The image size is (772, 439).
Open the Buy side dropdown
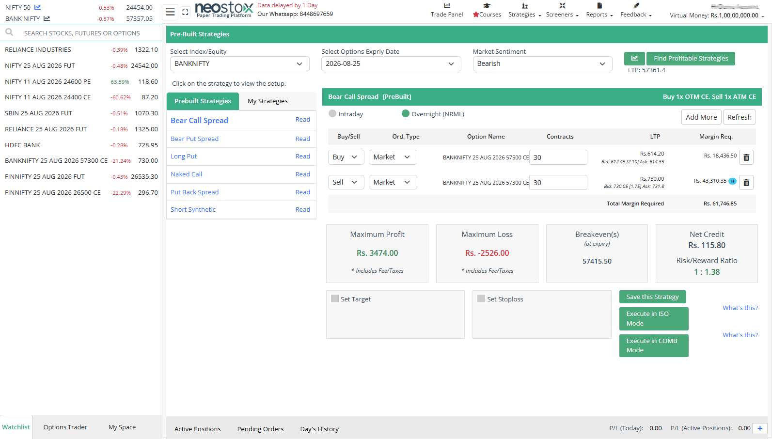click(346, 157)
